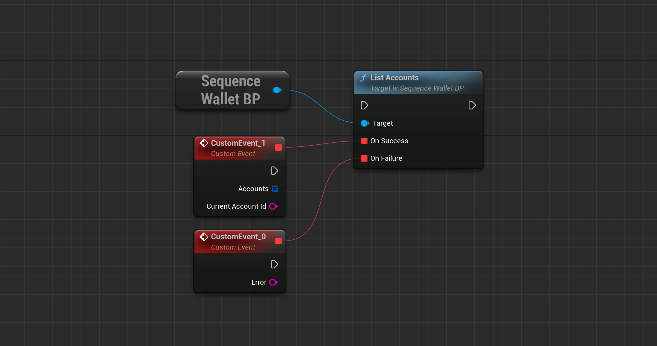Click the CustomEvent_1 event diamond icon
The image size is (657, 346).
204,143
